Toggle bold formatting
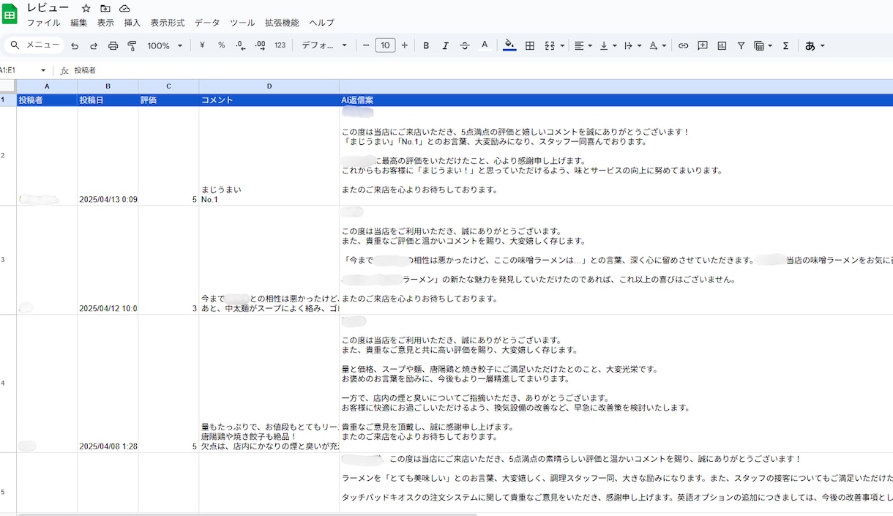The image size is (893, 516). (x=426, y=45)
